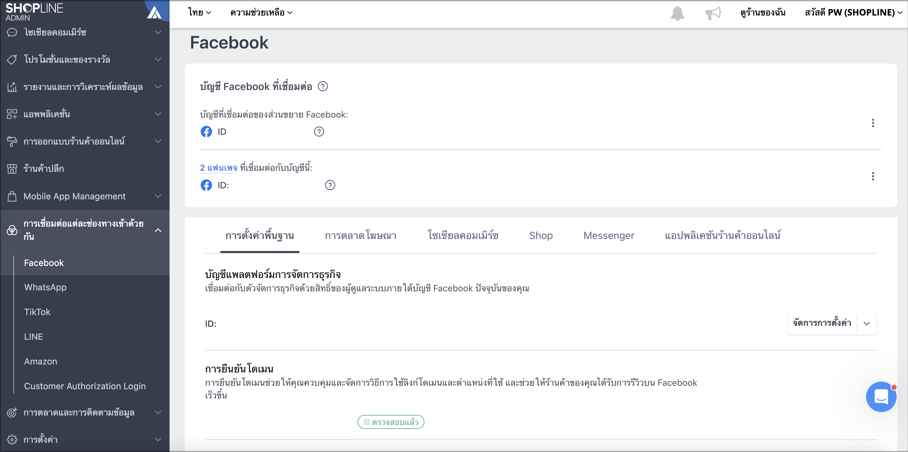
Task: Expand the การตั้งค่า sidebar chevron
Action: pos(158,439)
